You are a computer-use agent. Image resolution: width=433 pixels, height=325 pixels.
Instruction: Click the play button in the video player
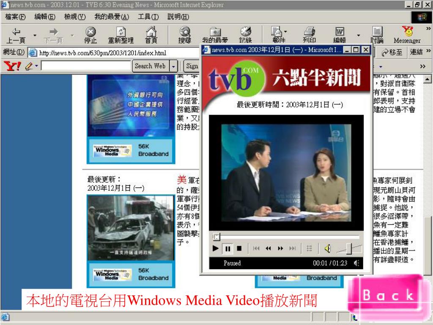(x=215, y=248)
